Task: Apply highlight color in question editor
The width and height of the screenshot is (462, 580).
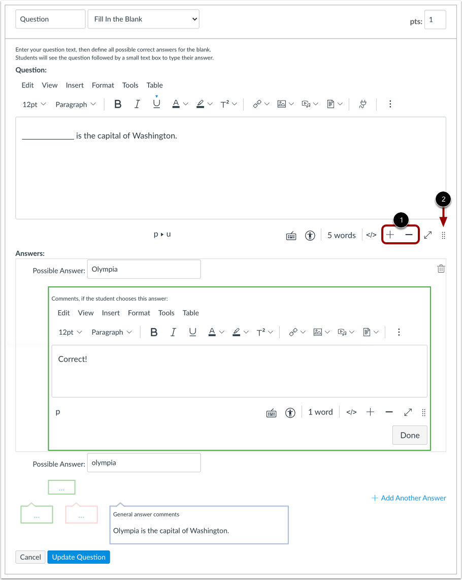Action: (x=200, y=104)
